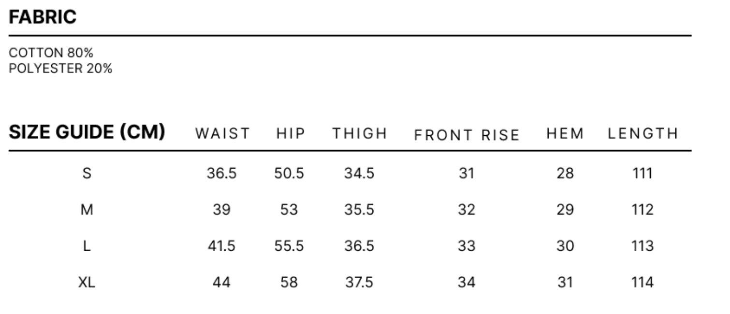This screenshot has width=730, height=314.
Task: Select the THIGH column header
Action: click(x=360, y=133)
